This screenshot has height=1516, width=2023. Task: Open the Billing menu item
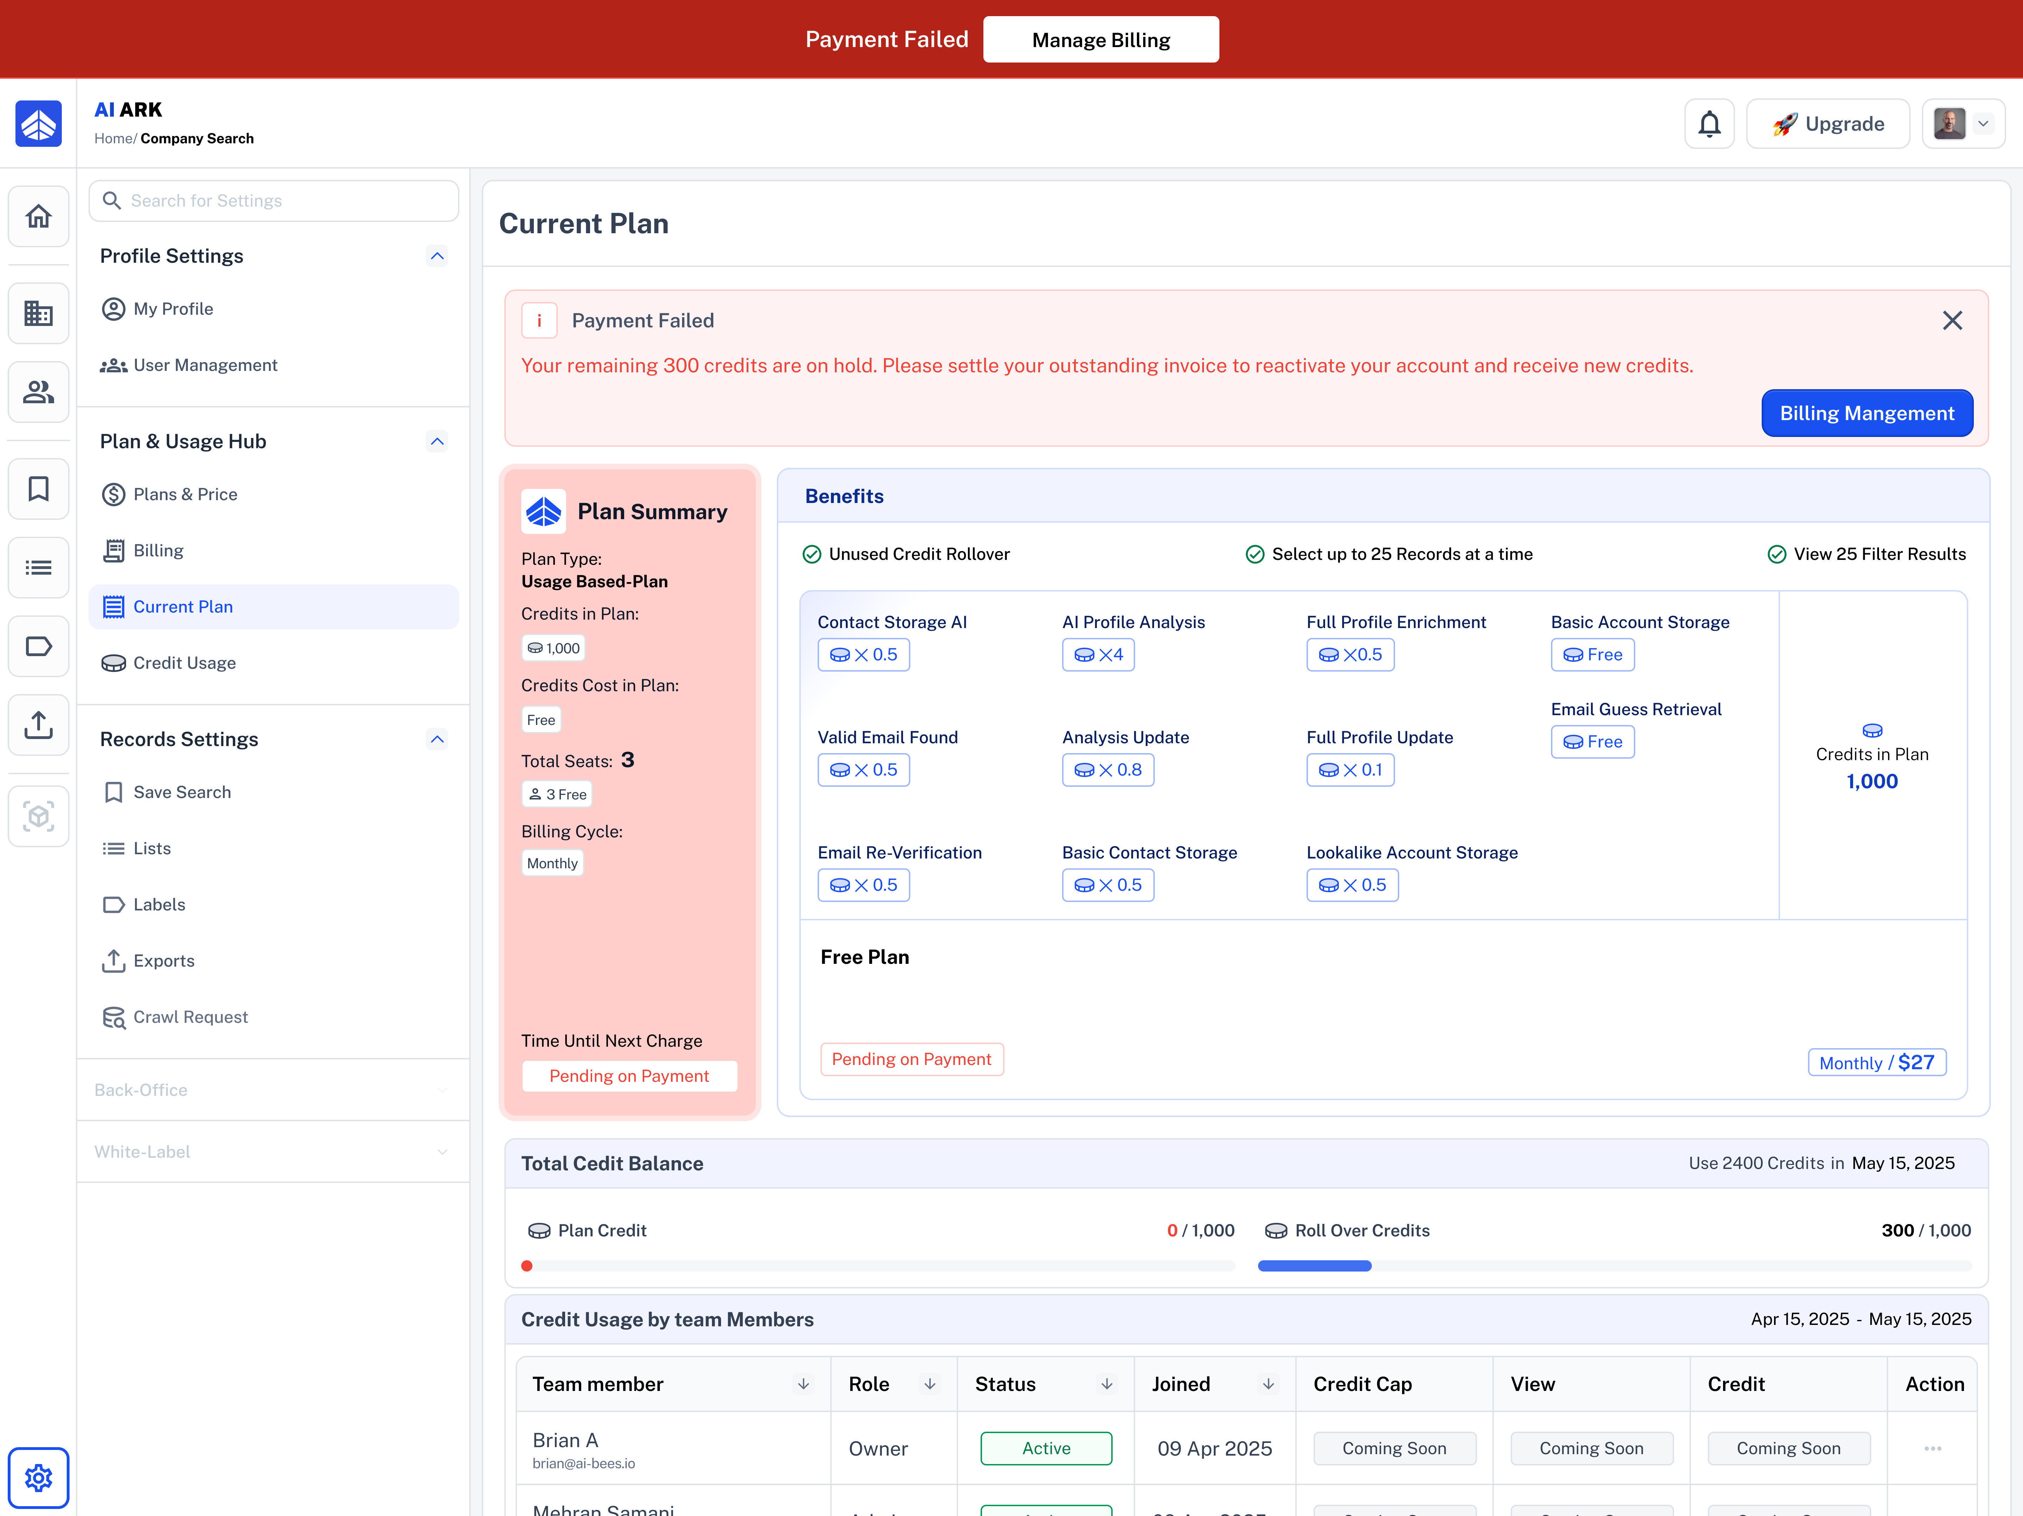pyautogui.click(x=274, y=551)
